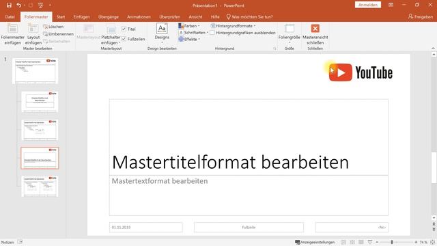Click the Freigeben share button

click(421, 16)
